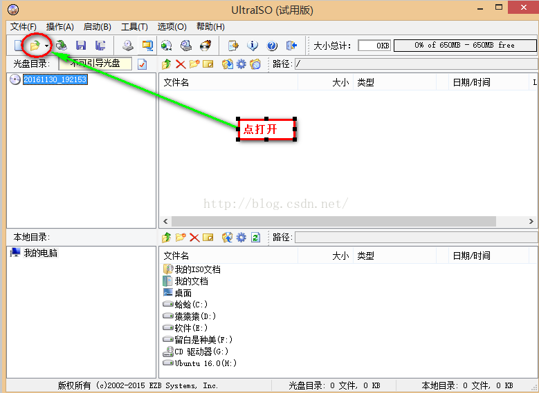Click the Open image folder icon
The height and width of the screenshot is (393, 539).
coord(35,46)
